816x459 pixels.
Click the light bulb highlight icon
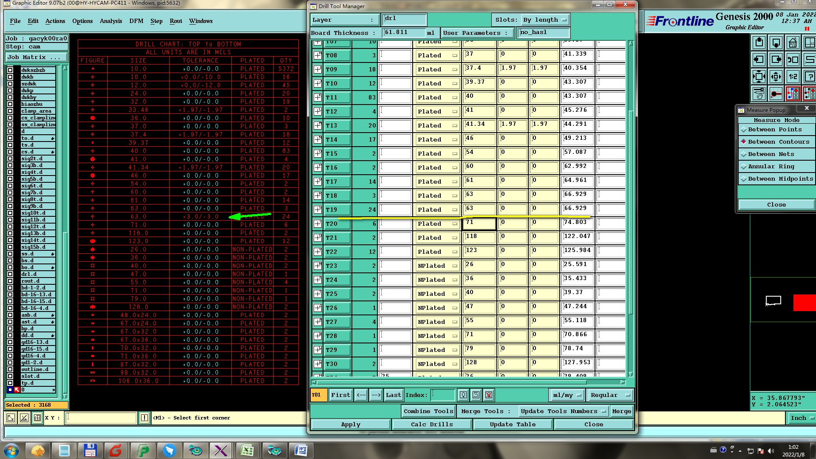tap(463, 395)
